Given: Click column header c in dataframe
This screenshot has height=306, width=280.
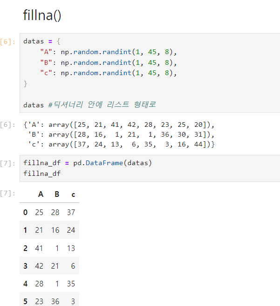Looking at the screenshot, I should click(x=73, y=195).
